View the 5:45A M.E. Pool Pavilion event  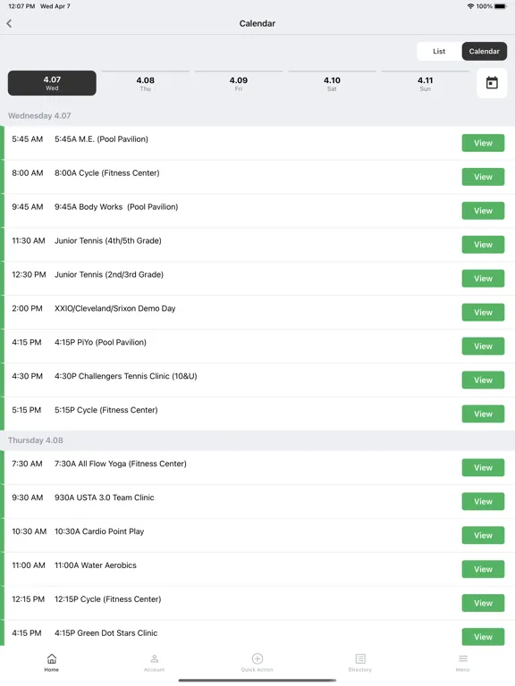483,143
